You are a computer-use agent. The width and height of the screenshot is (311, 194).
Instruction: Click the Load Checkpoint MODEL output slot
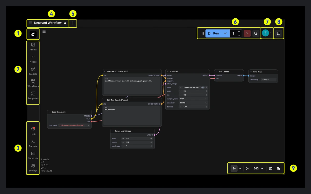point(91,116)
